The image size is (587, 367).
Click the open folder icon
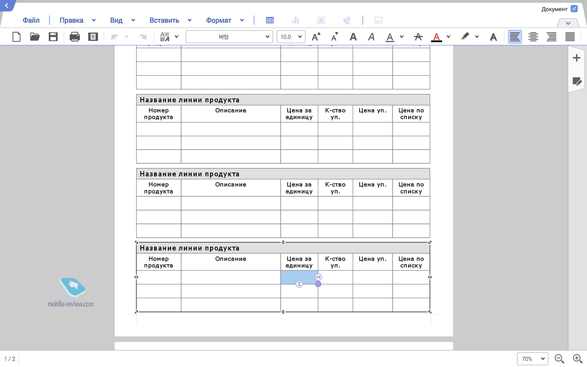tap(35, 37)
